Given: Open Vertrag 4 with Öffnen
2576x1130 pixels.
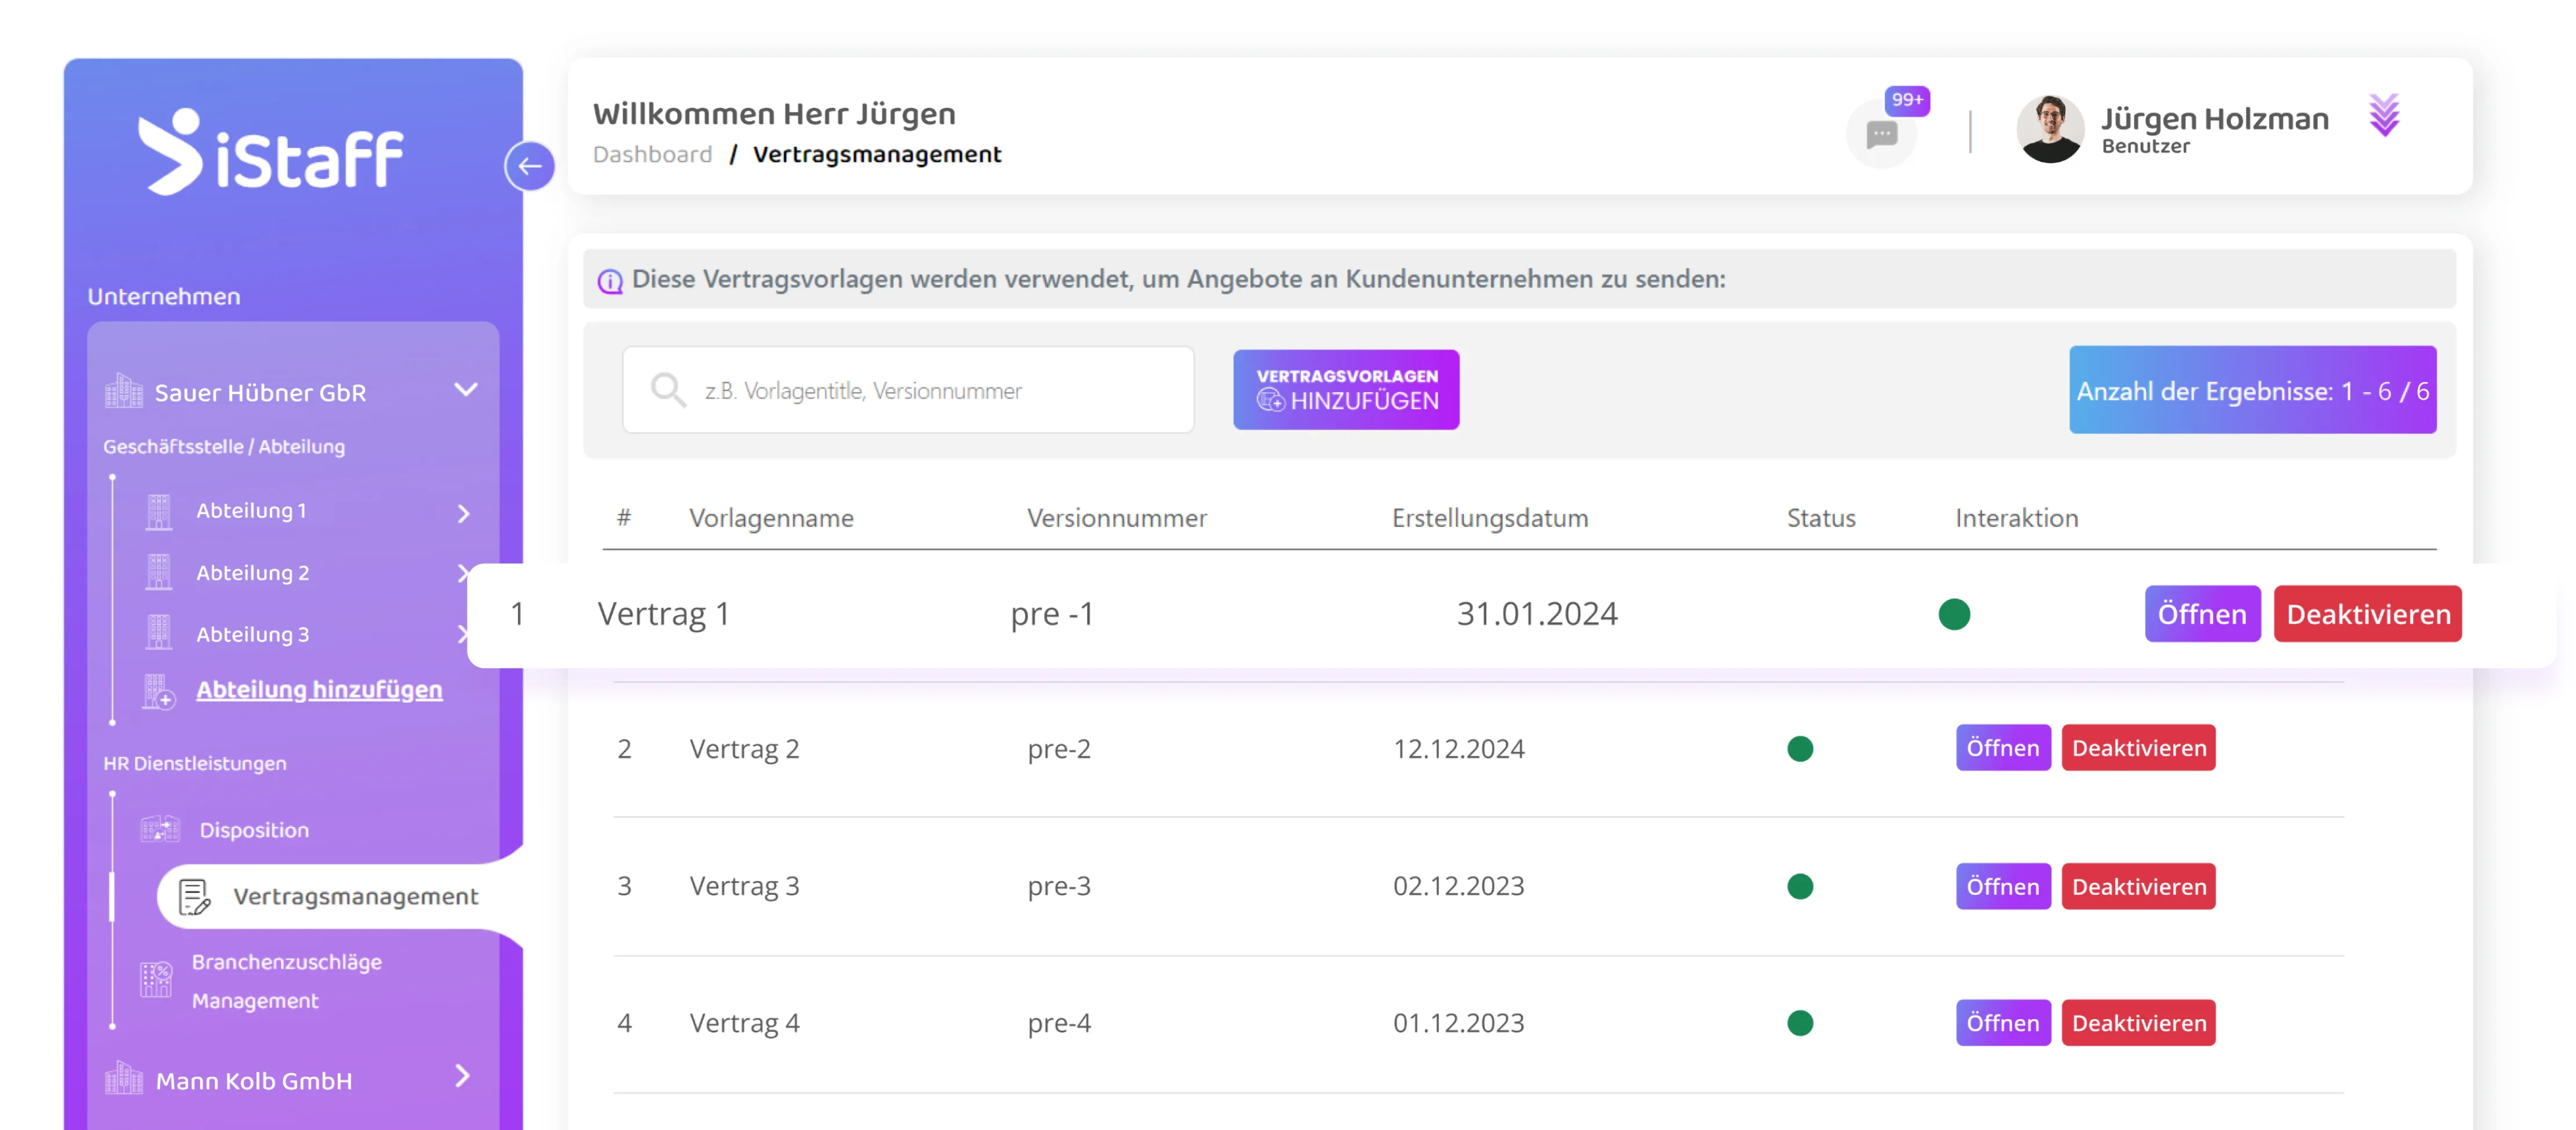Looking at the screenshot, I should tap(2002, 1023).
